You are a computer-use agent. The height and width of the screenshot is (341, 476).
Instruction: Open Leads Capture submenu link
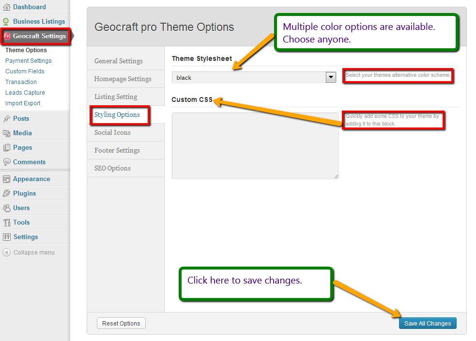coord(25,93)
